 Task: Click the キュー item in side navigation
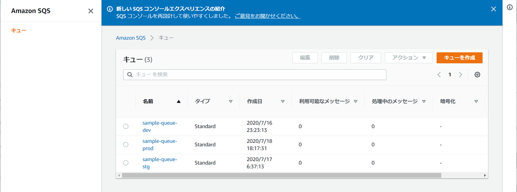(x=19, y=31)
